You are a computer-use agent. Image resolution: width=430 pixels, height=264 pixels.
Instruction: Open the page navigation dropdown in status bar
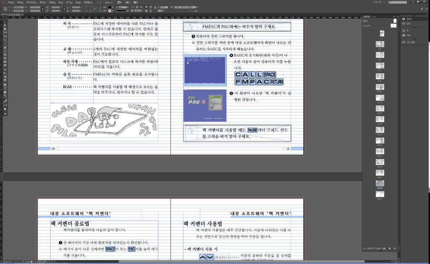point(23,261)
